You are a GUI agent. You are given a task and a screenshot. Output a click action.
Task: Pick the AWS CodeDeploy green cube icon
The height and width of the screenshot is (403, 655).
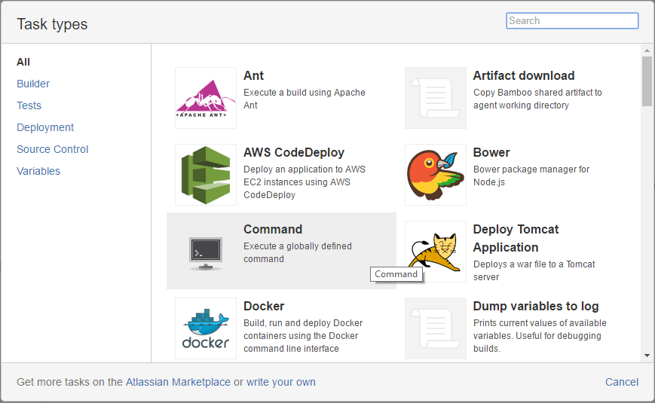pos(206,175)
